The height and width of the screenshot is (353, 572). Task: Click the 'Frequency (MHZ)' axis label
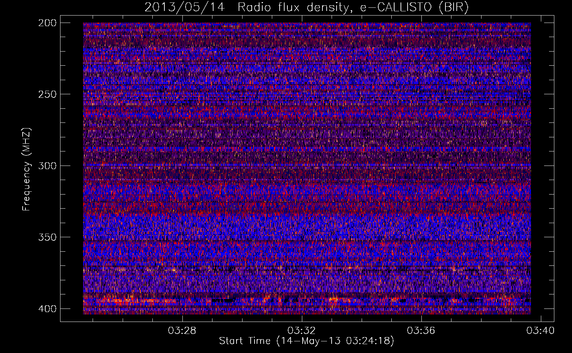pos(27,169)
